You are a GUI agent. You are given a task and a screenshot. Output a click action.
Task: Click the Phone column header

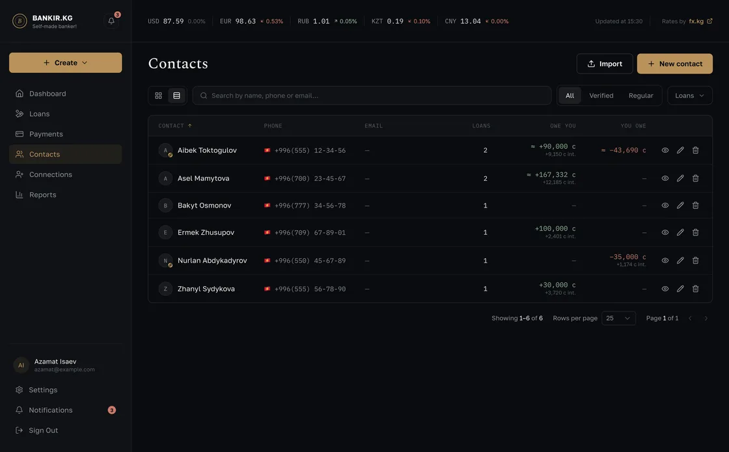click(x=273, y=126)
